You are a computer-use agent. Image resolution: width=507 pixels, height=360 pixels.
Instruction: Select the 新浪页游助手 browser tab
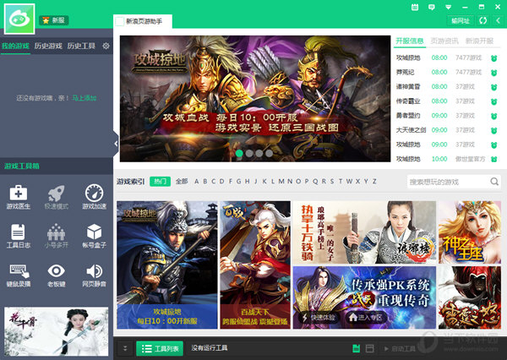(x=143, y=21)
